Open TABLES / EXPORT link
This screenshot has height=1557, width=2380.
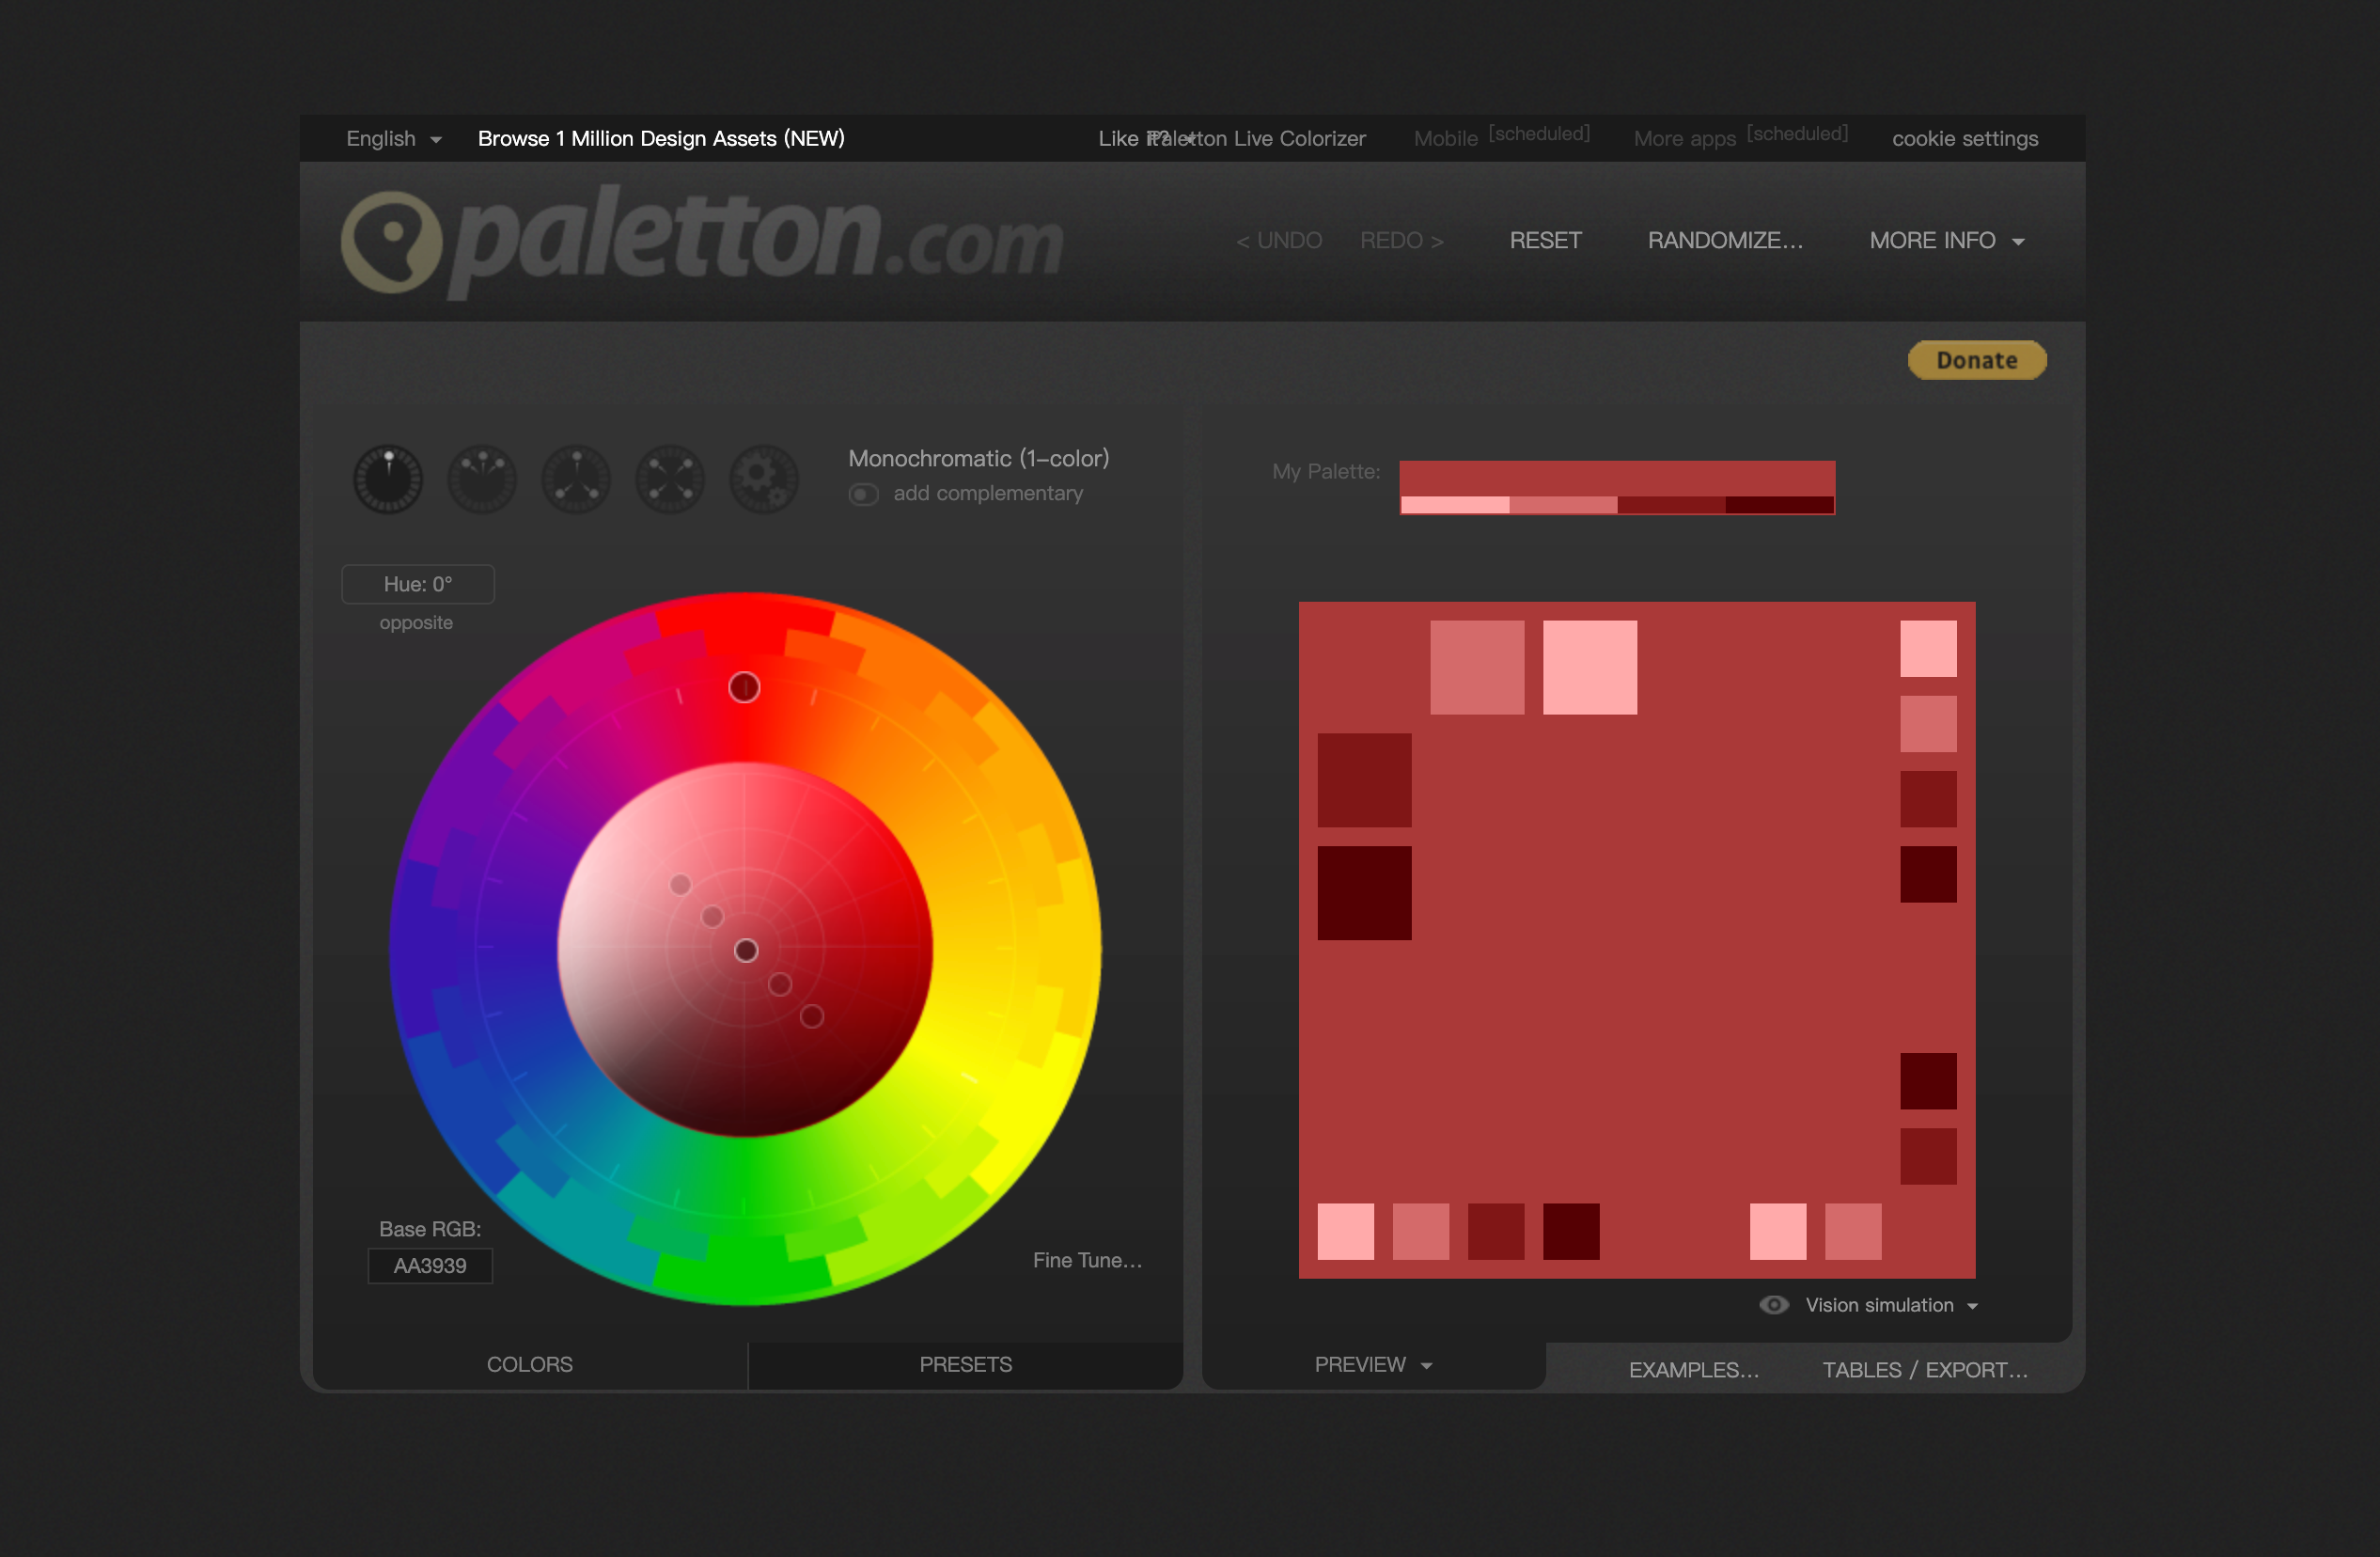1925,1370
